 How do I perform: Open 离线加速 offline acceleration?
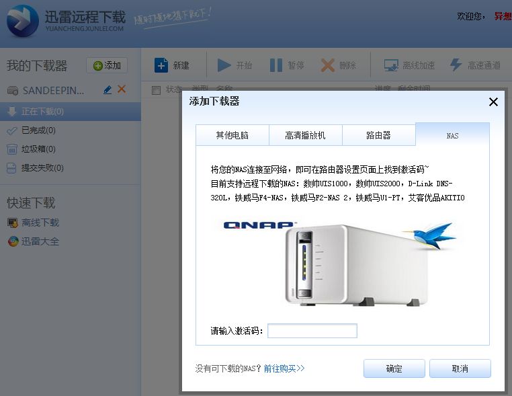(x=409, y=65)
